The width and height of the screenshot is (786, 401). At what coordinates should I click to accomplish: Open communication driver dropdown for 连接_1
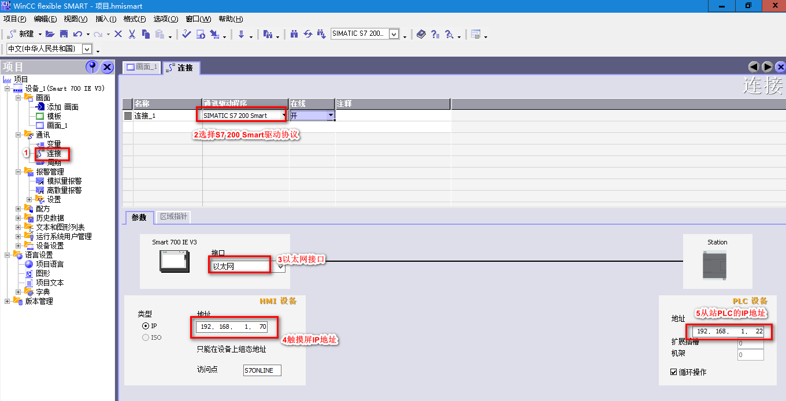click(x=284, y=116)
